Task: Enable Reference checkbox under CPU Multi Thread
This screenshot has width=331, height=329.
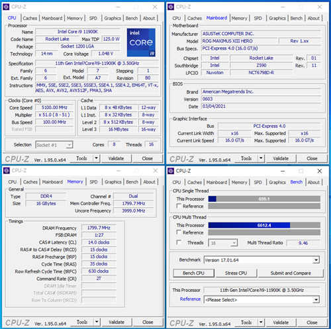Action: pos(179,232)
